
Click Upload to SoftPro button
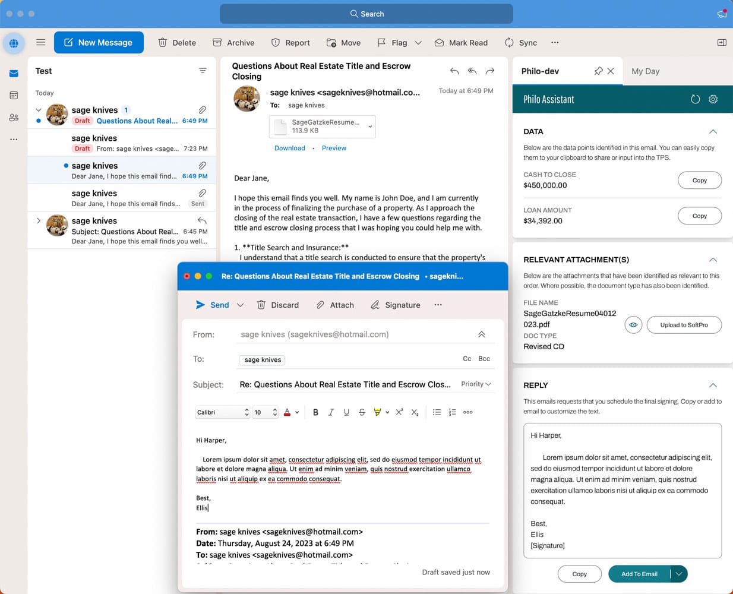tap(684, 325)
